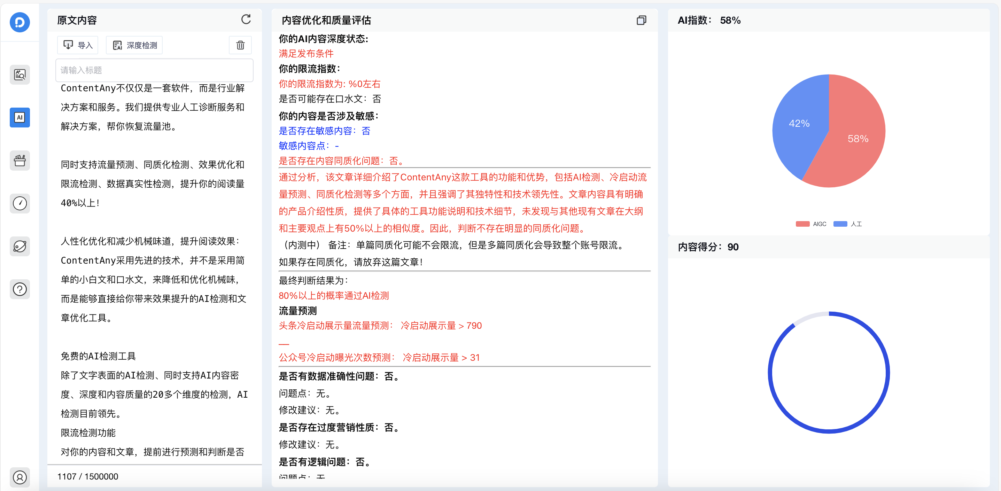
Task: Select the AI detection tool in the sidebar
Action: 20,117
